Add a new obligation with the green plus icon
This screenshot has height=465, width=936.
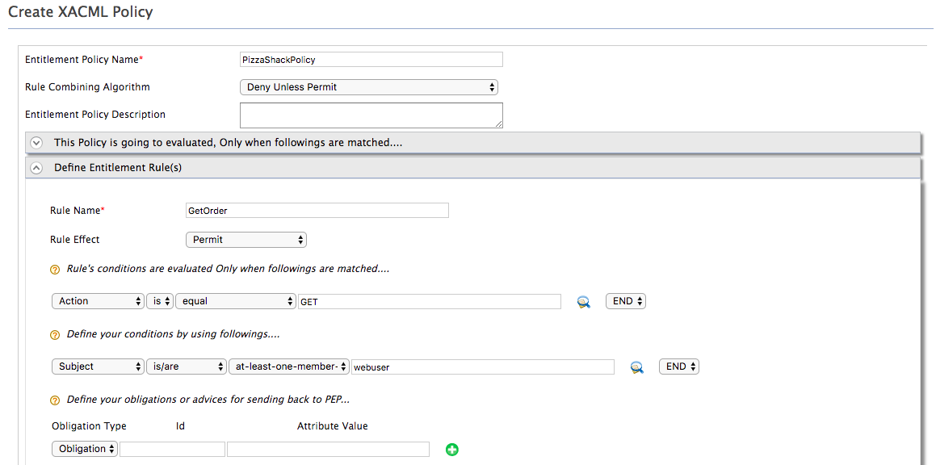451,448
